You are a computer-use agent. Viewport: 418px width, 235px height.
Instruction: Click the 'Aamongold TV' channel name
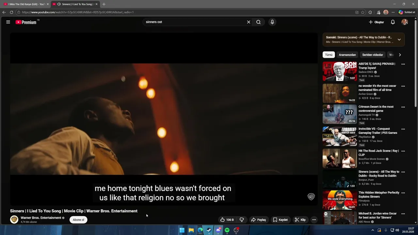(x=367, y=115)
